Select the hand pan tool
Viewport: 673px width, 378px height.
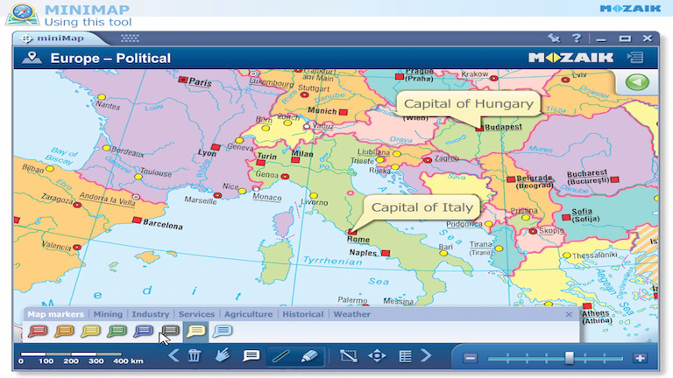(x=223, y=355)
